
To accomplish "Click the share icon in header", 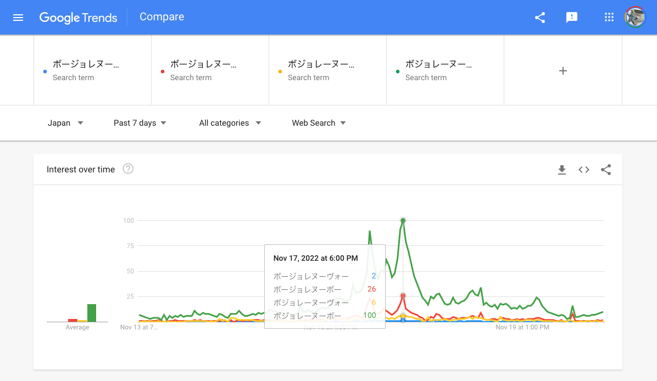I will pyautogui.click(x=540, y=18).
